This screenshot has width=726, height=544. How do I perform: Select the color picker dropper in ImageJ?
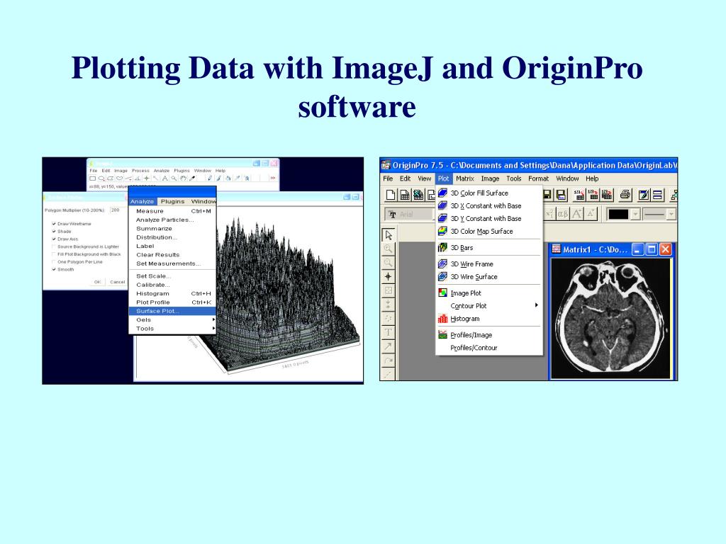tap(192, 178)
